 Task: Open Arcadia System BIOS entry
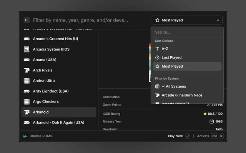[59, 49]
